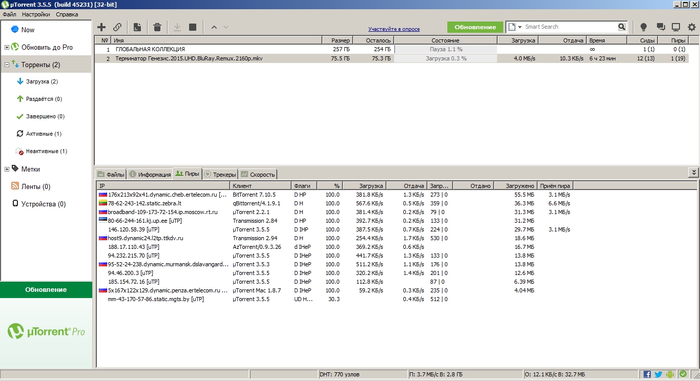The image size is (700, 381).
Task: Switch to the Файлы tab
Action: pos(111,174)
